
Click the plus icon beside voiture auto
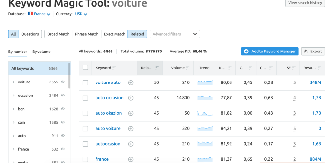pyautogui.click(x=131, y=83)
